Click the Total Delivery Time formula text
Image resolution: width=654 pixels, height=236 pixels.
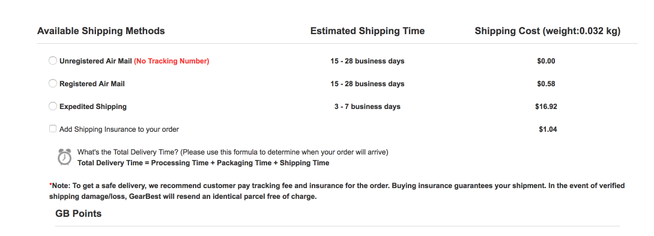pos(203,163)
